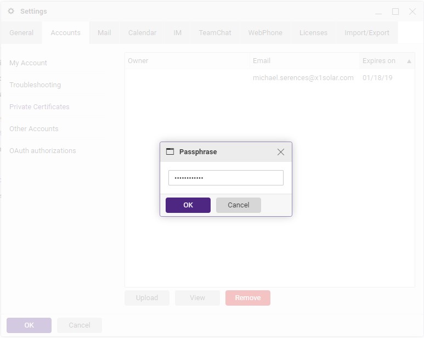Open the General tab
424x338 pixels.
coord(21,33)
